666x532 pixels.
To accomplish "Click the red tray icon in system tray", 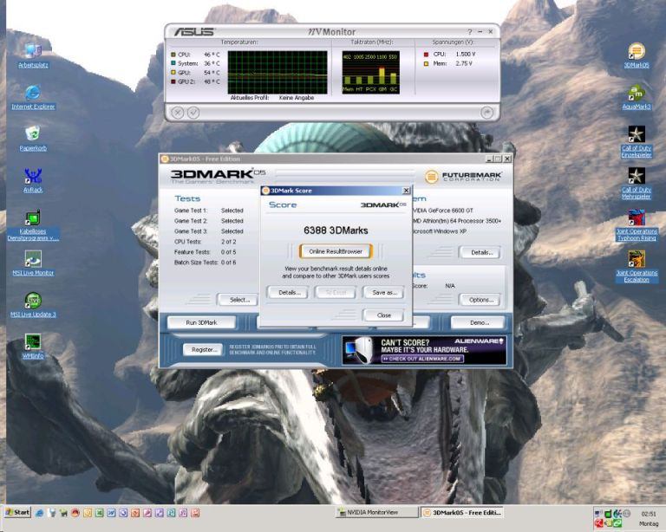I will pos(599,523).
